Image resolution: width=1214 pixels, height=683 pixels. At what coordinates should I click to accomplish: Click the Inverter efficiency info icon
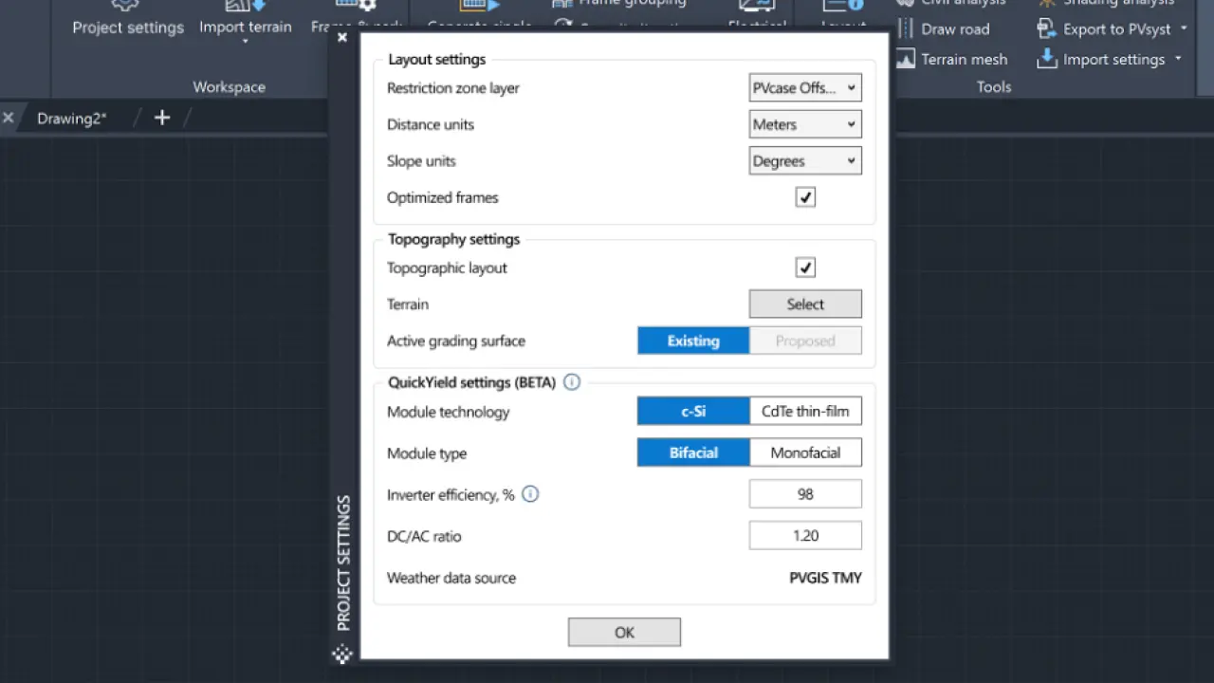pyautogui.click(x=530, y=494)
